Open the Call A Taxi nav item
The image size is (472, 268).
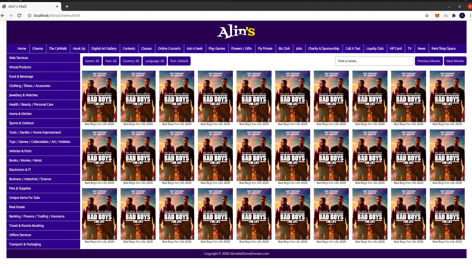353,48
